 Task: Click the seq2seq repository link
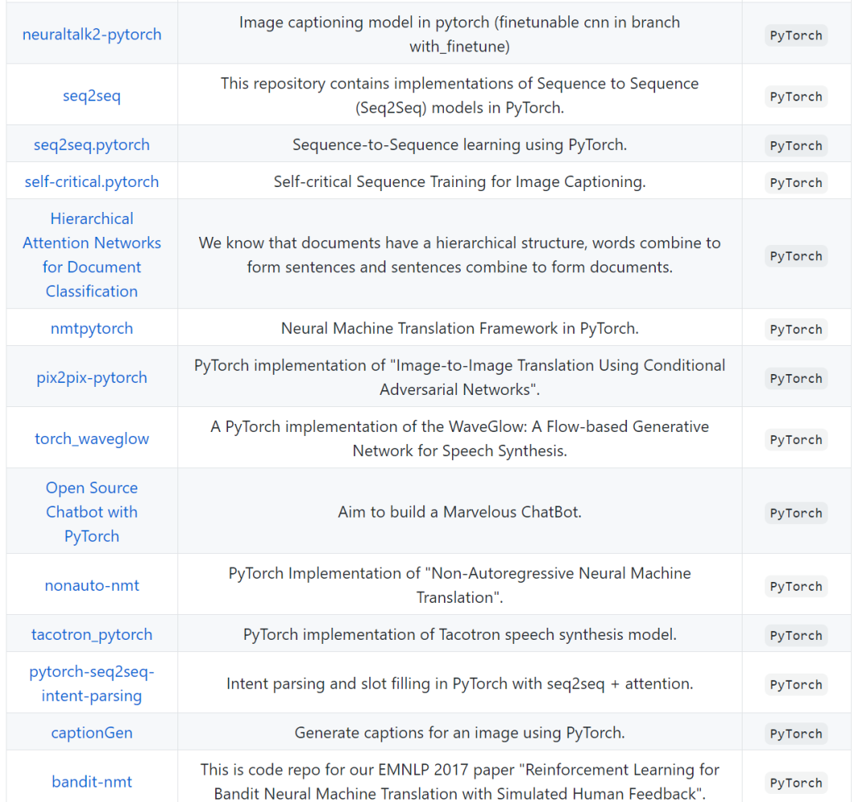pyautogui.click(x=92, y=96)
